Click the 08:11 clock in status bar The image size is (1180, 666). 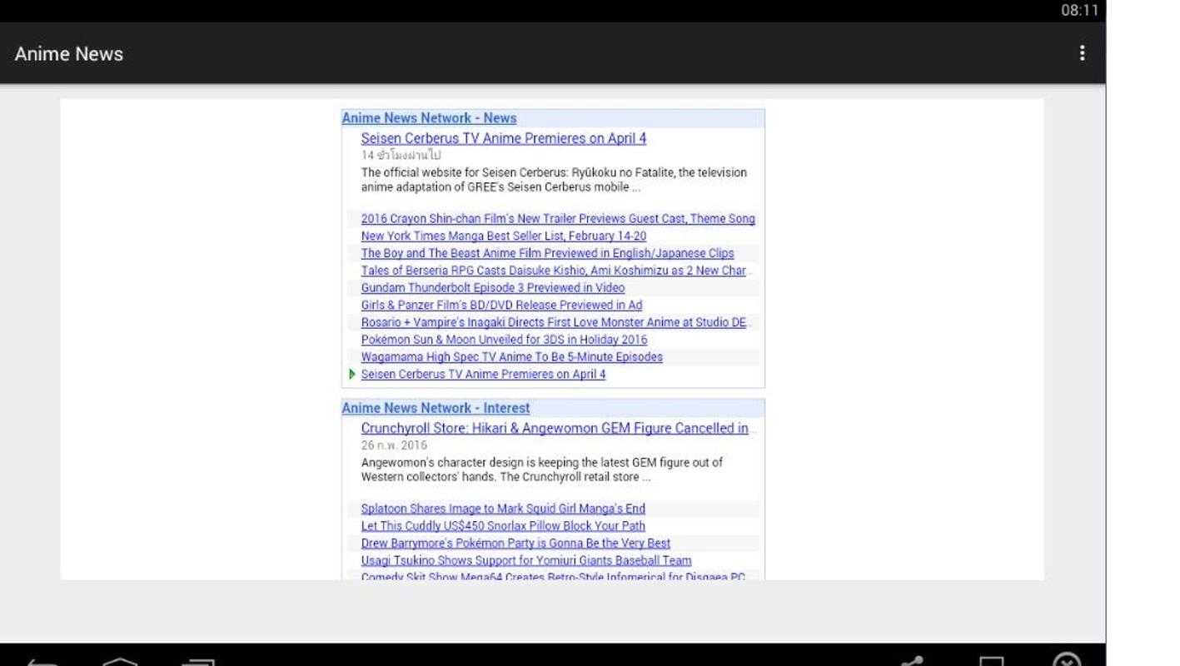(1079, 11)
